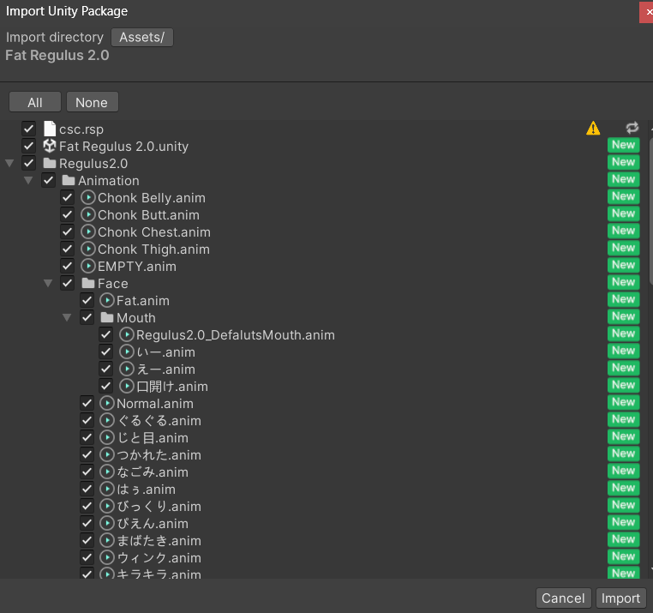Click the Fat.anim clip icon
Viewport: 653px width, 613px height.
pos(107,300)
